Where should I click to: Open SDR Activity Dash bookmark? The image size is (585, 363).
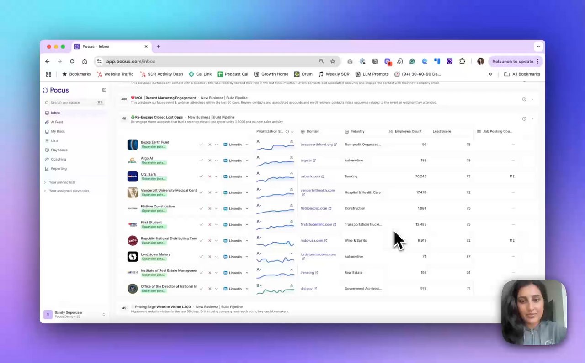161,74
